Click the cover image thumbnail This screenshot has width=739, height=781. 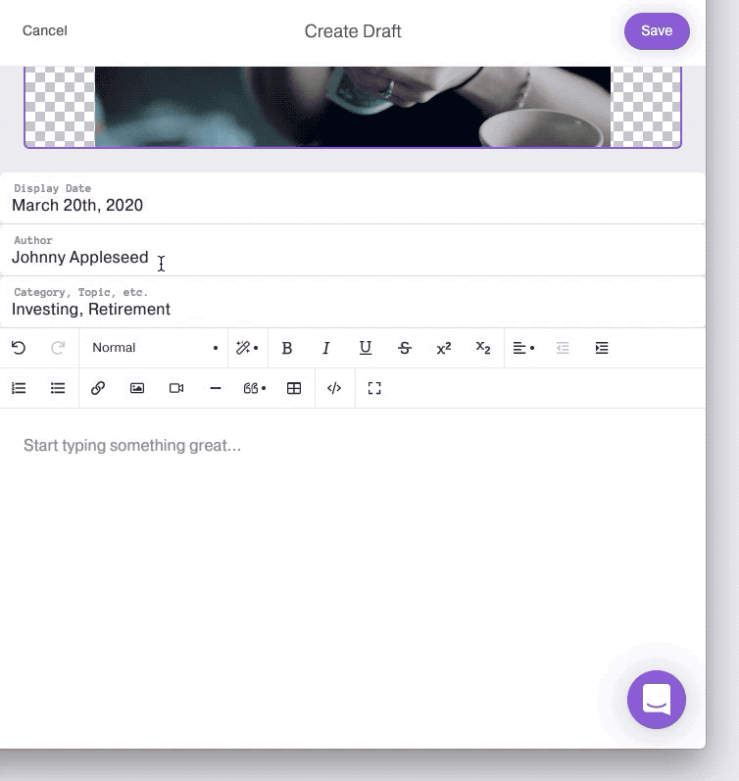[x=353, y=107]
